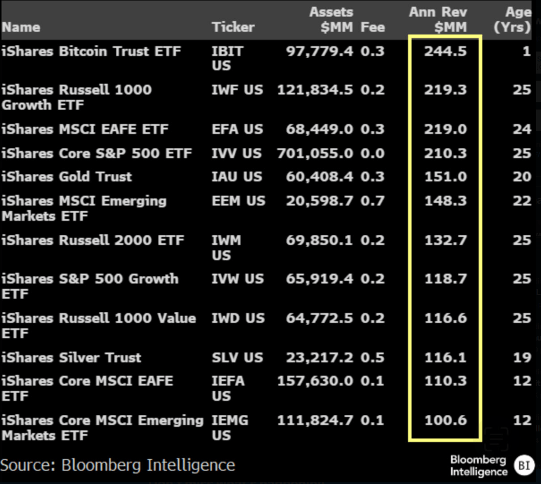The height and width of the screenshot is (484, 541).
Task: Select the Assets $MM column header
Action: 331,19
